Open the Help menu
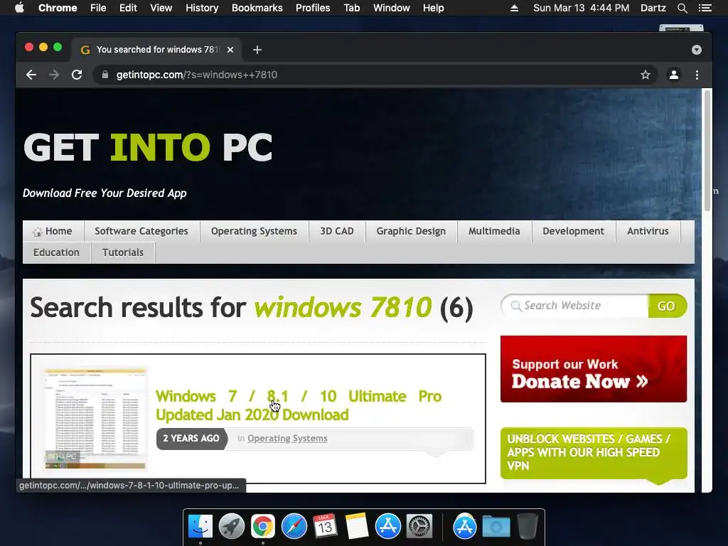The width and height of the screenshot is (728, 546). 433,8
